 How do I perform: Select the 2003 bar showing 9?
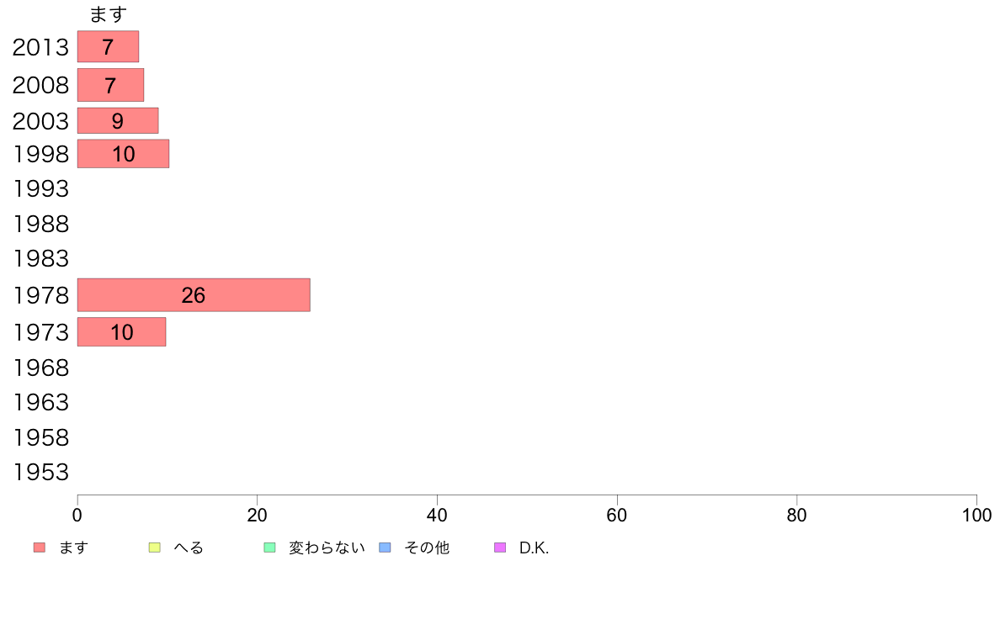pos(117,120)
